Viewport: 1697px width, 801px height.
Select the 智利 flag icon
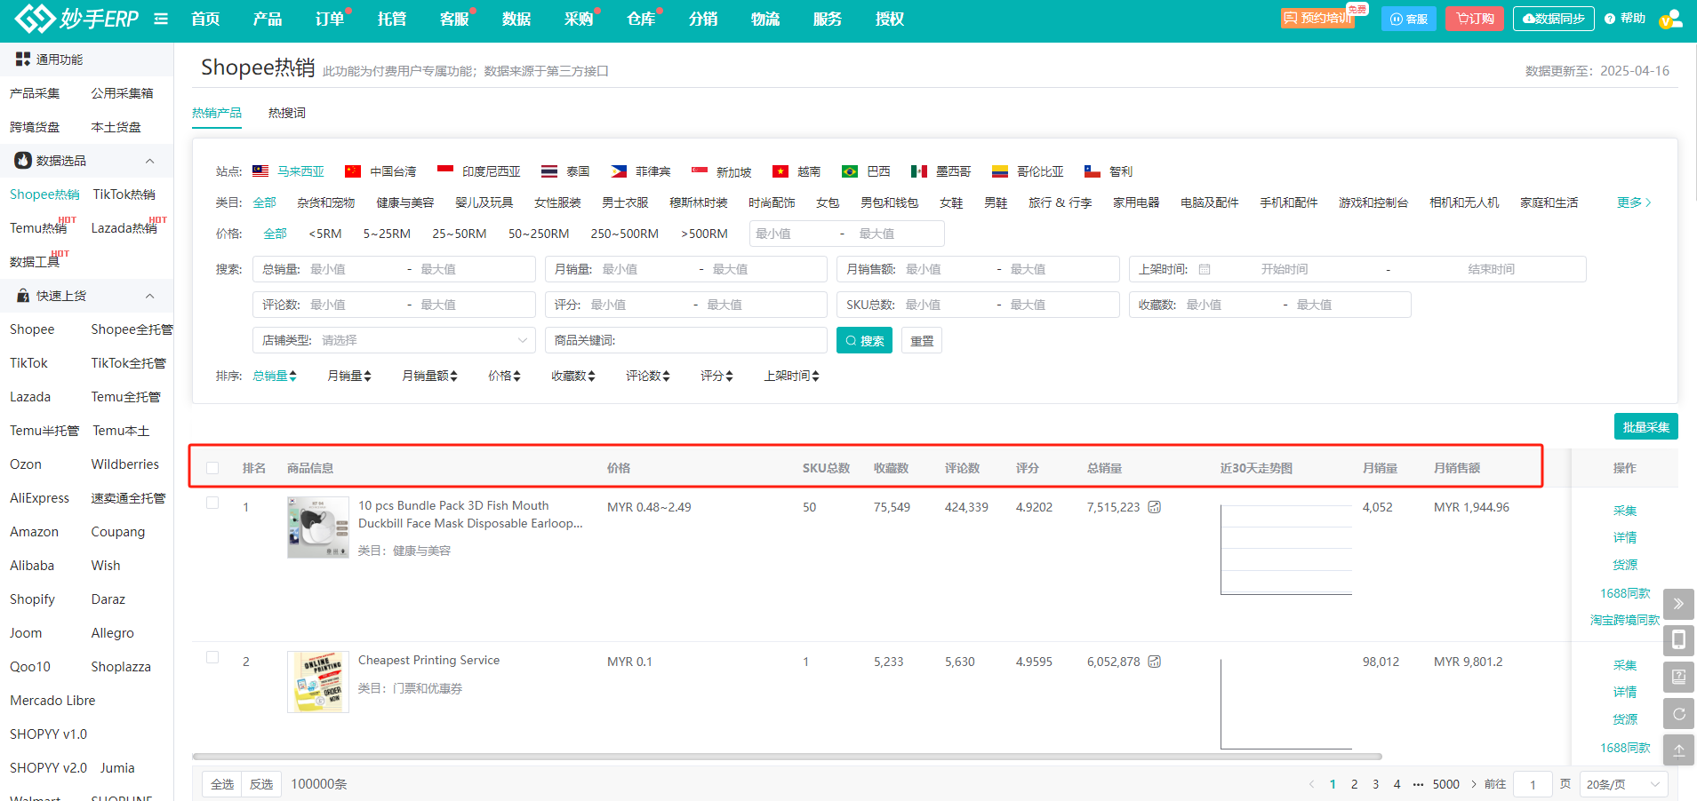(1093, 171)
